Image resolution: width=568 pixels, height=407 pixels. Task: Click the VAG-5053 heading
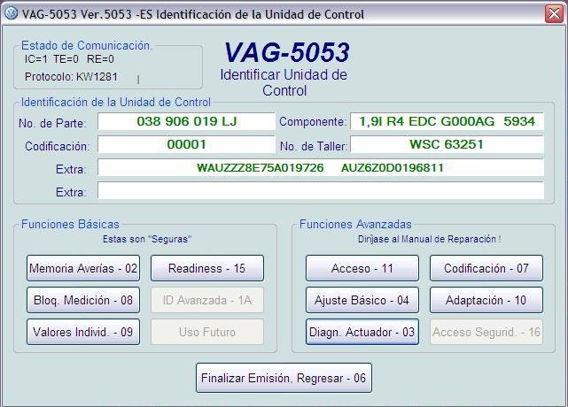[x=287, y=52]
